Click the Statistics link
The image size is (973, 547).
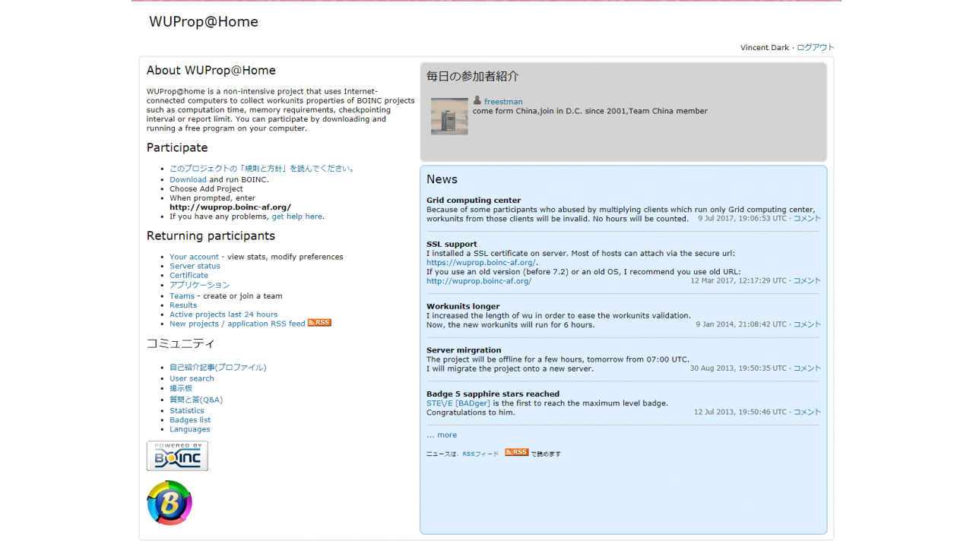pyautogui.click(x=187, y=411)
